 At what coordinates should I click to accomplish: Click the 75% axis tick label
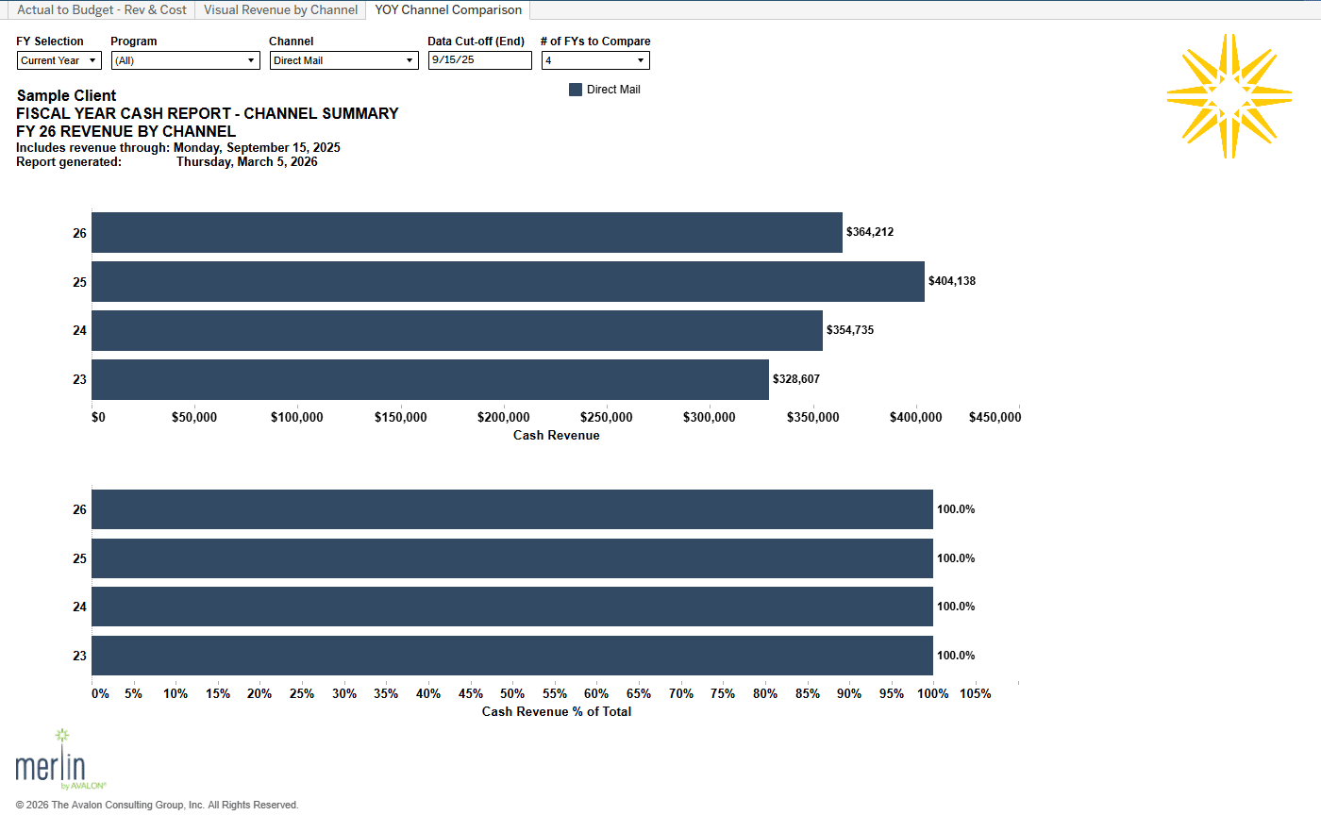coord(723,694)
